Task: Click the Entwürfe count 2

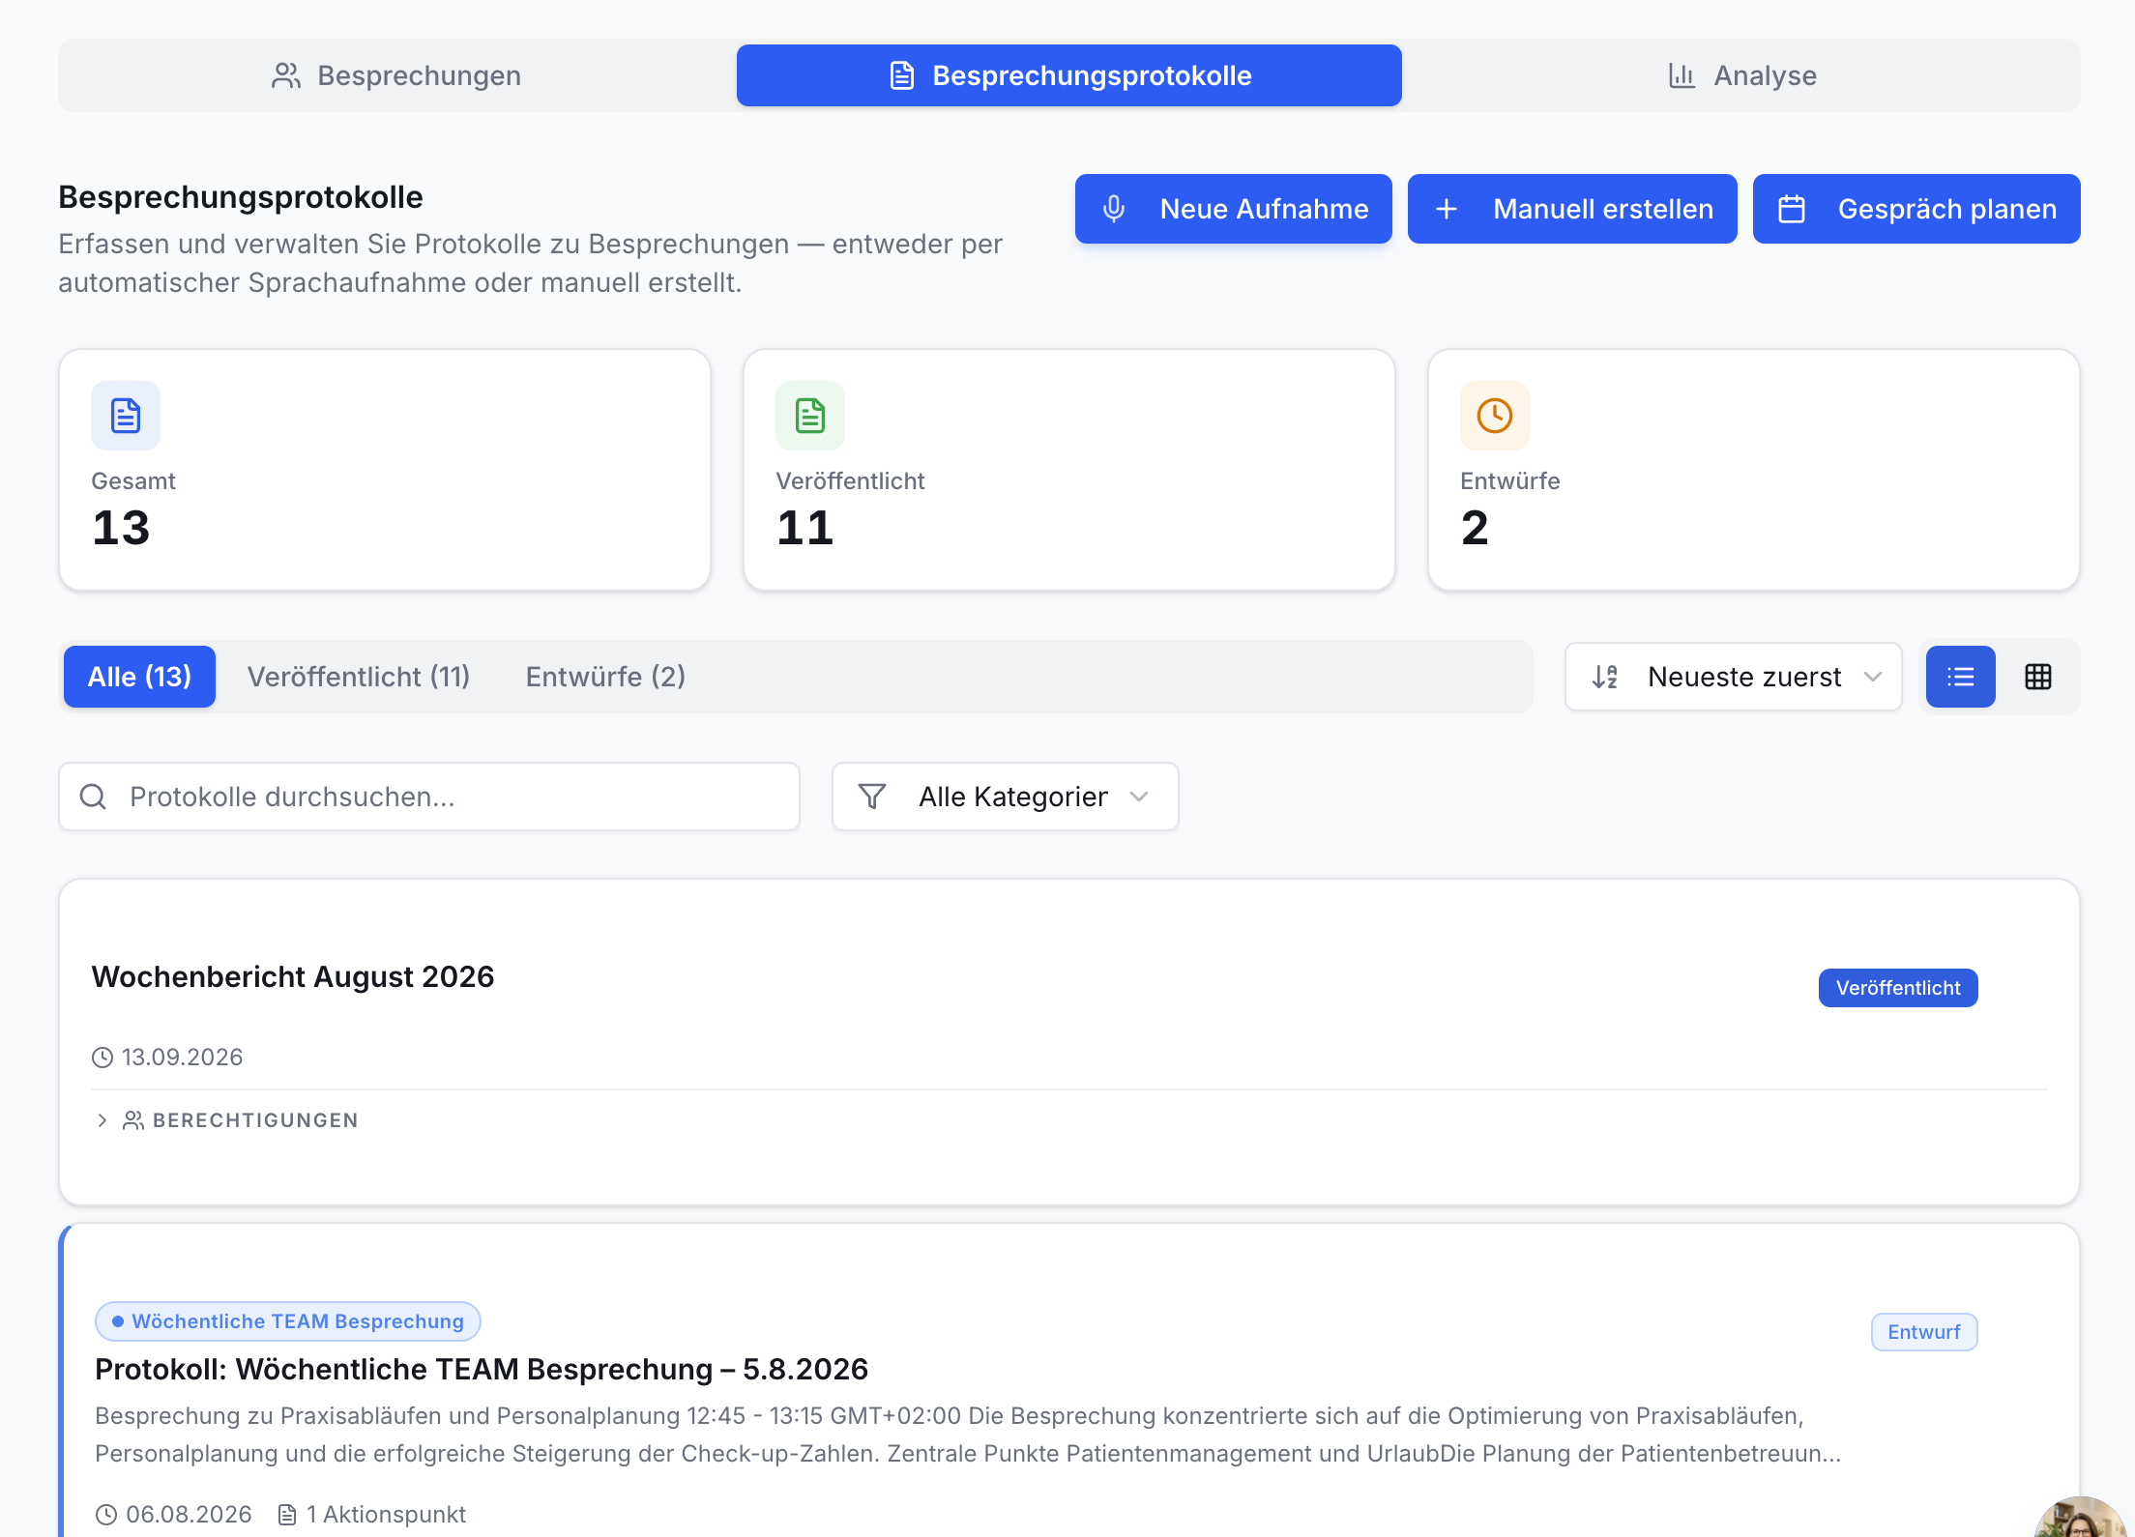Action: click(x=1475, y=528)
